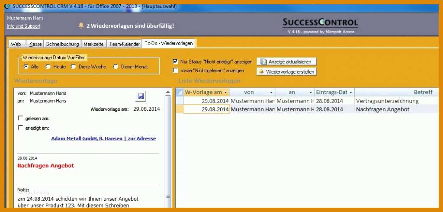The width and height of the screenshot is (443, 212).
Task: Click the Wiedervorlage erstellen button
Action: coord(286,72)
